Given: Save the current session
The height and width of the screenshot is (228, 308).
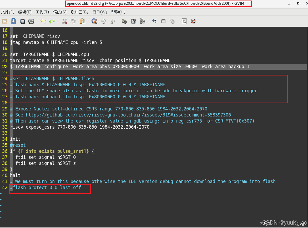Looking at the screenshot, I should click(133, 21).
